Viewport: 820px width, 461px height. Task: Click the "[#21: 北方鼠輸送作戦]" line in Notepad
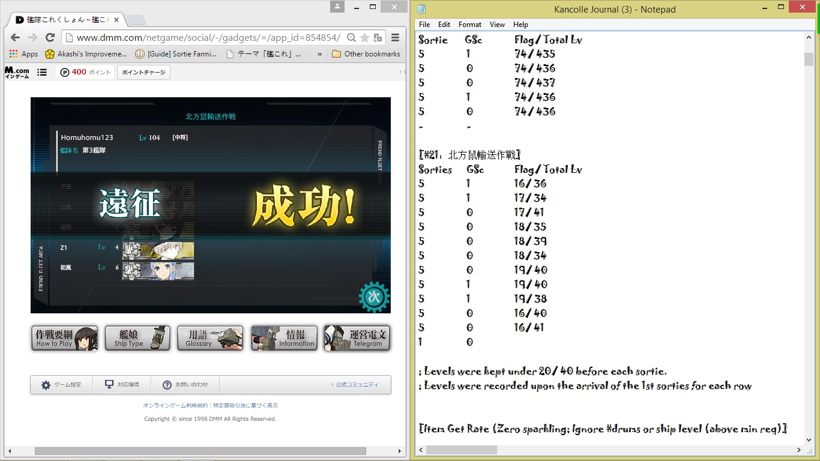point(469,155)
